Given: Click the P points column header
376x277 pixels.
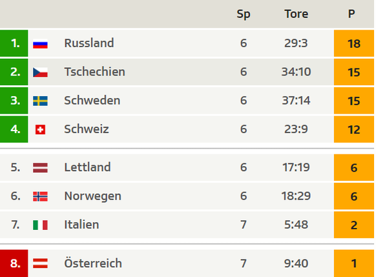Looking at the screenshot, I should pos(351,14).
